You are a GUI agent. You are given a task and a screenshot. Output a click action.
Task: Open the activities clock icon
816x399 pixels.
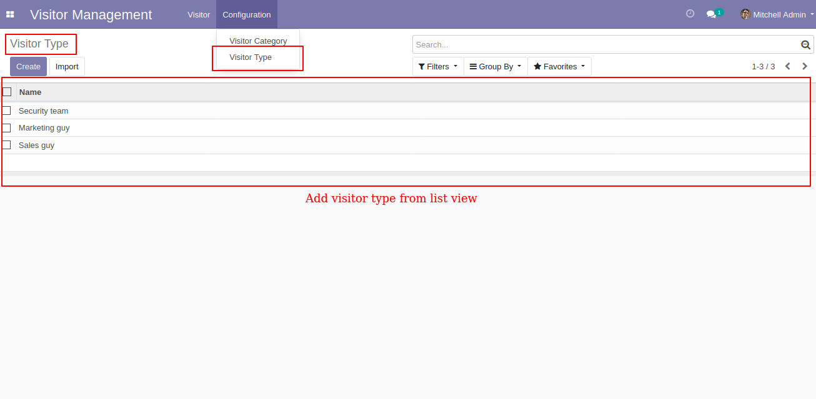[x=690, y=14]
